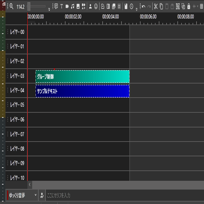
Task: Add a voice speech-bubble item
Action: click(x=56, y=6)
